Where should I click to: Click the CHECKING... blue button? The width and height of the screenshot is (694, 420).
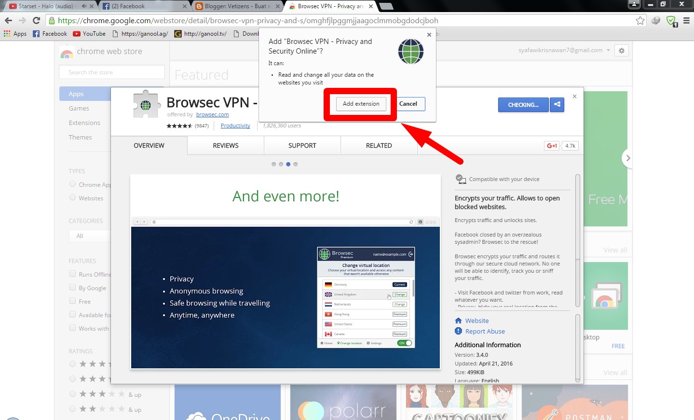pyautogui.click(x=523, y=105)
